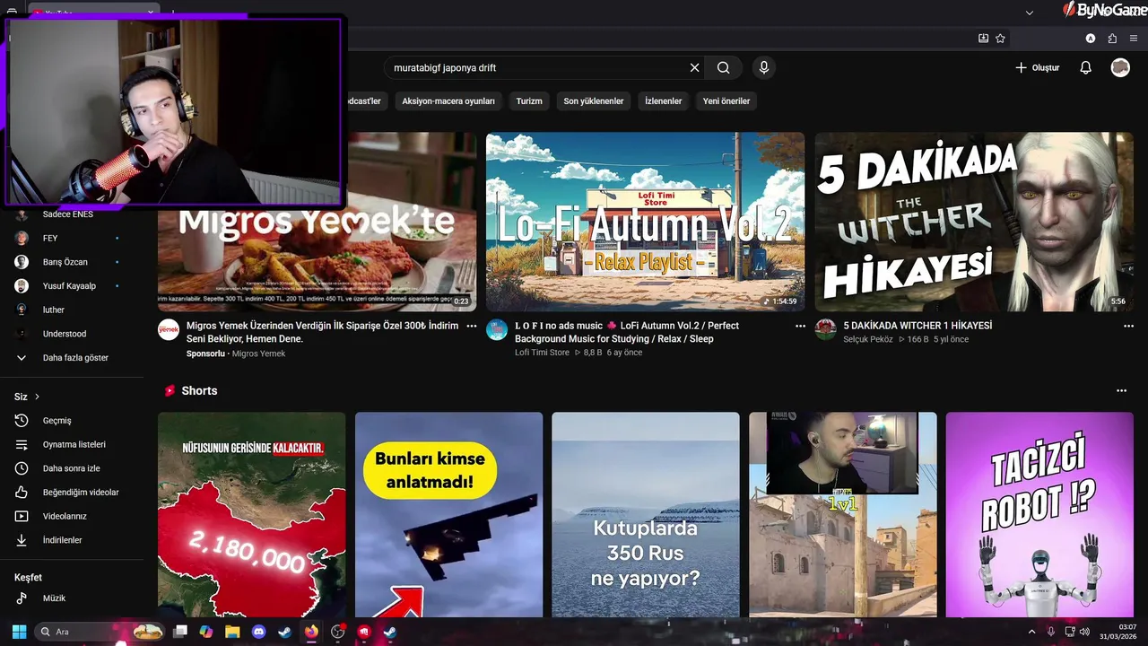
Task: Open the Lofi Timi Store channel link
Action: click(x=542, y=353)
